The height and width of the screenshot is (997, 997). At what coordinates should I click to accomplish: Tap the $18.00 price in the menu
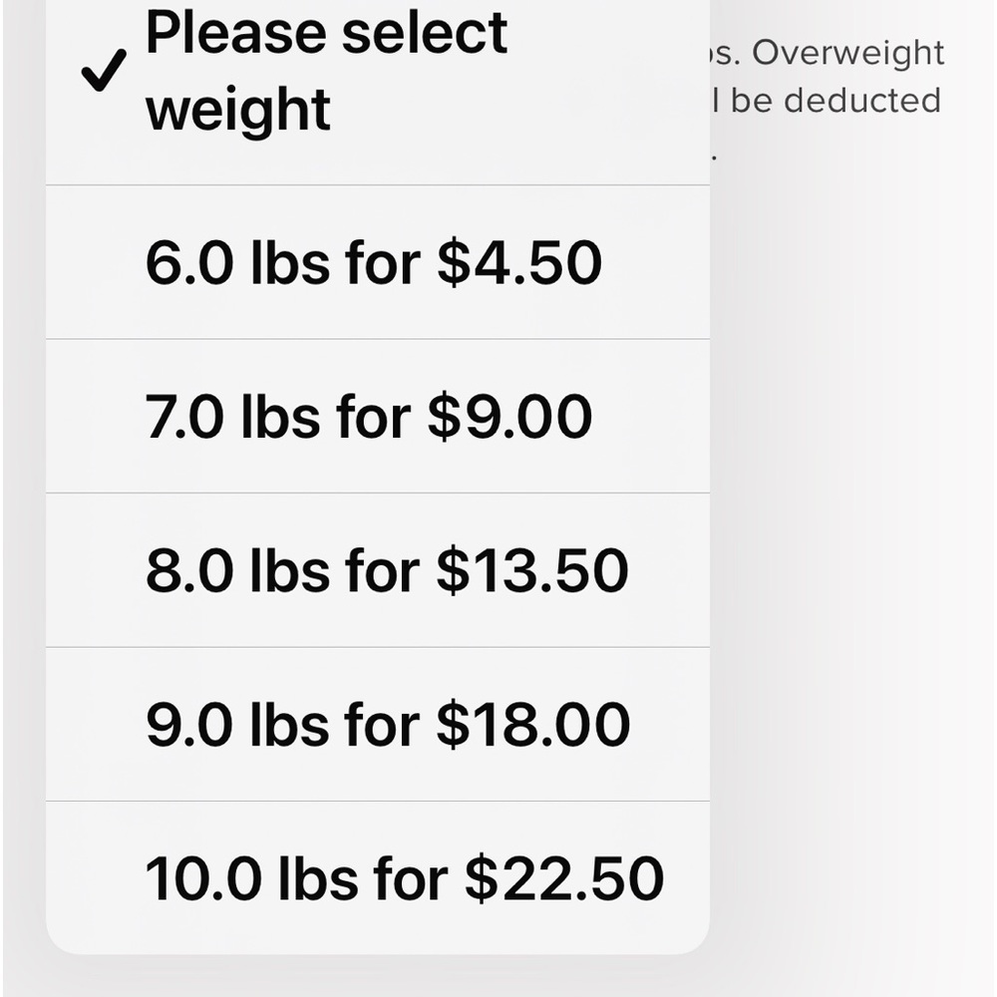pos(533,724)
